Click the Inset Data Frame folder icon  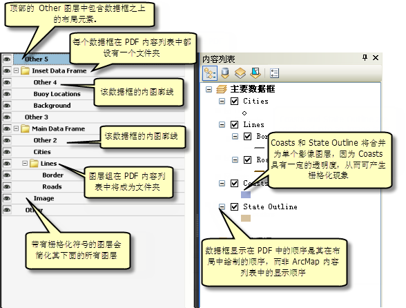[25, 70]
